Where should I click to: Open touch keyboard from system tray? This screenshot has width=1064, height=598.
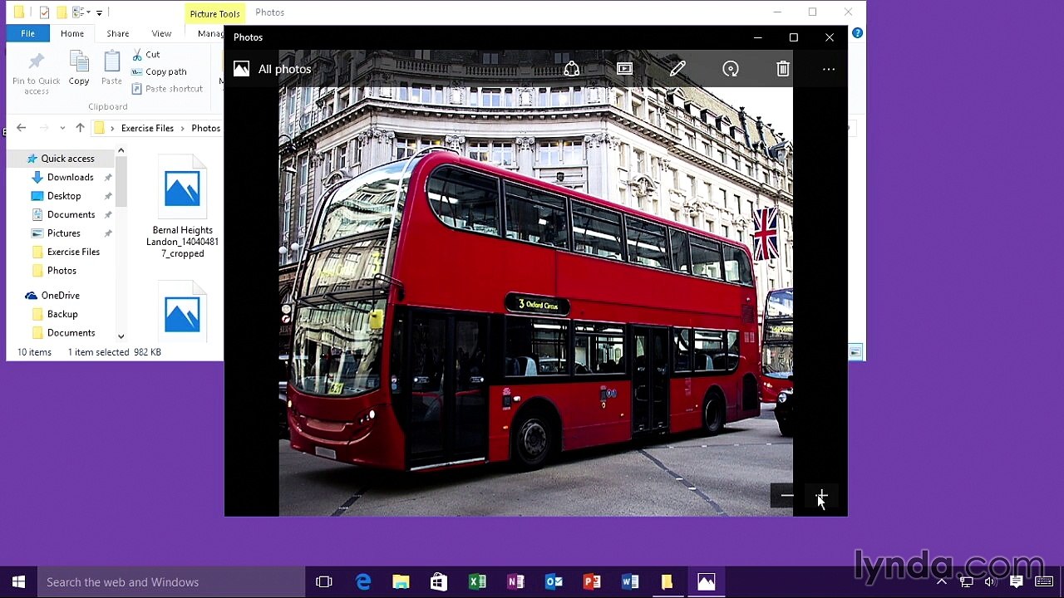(x=1046, y=582)
